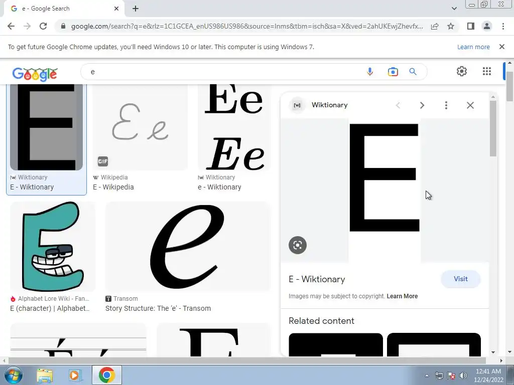Screen dimensions: 514x385
Task: Go back to previous page in Chrome
Action: click(11, 26)
